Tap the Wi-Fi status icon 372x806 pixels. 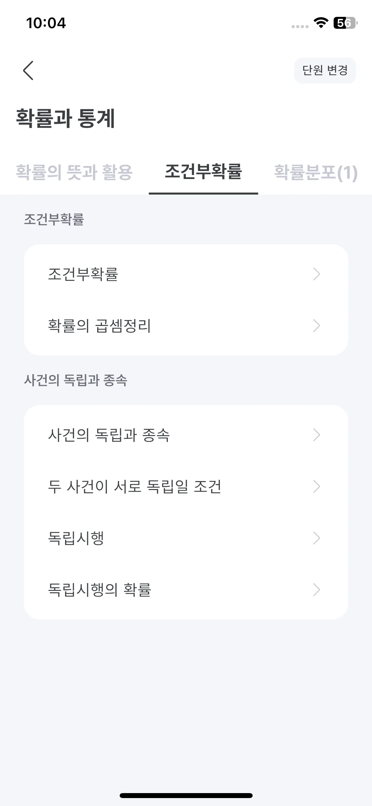(x=321, y=23)
